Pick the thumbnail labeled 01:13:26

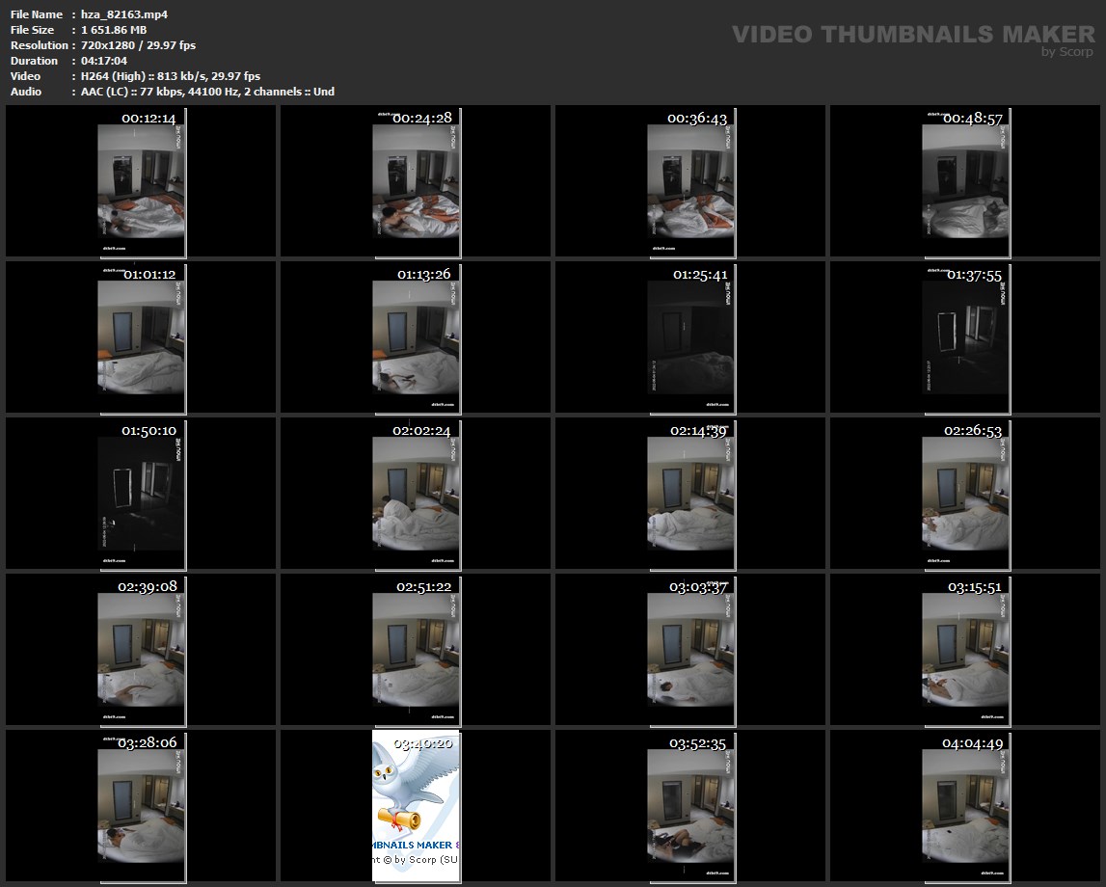pyautogui.click(x=417, y=338)
